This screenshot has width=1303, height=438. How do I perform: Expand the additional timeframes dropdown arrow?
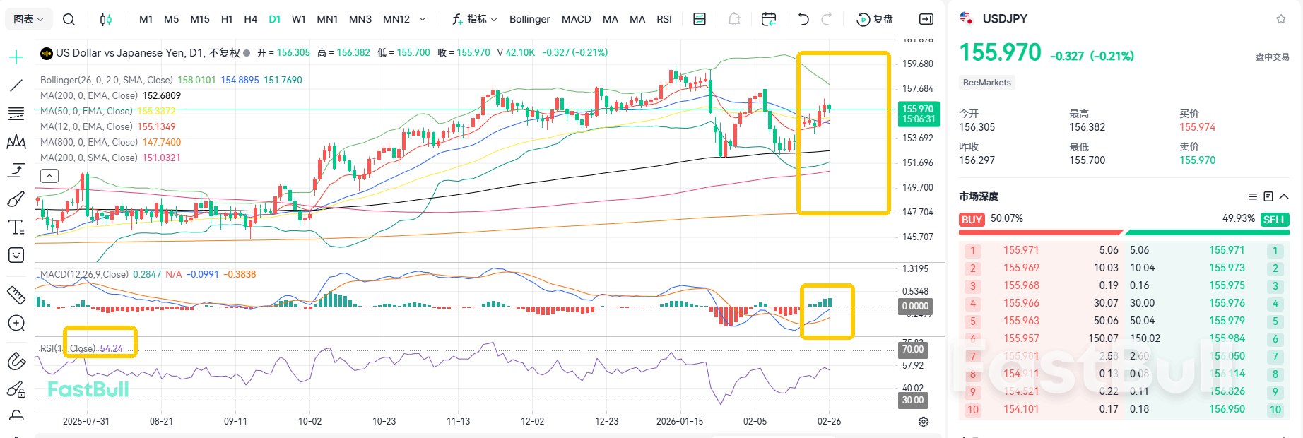[x=423, y=19]
